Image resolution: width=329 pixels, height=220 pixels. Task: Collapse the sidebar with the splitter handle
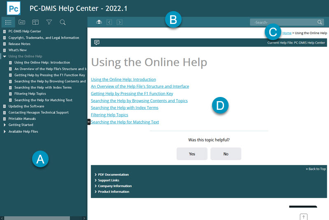coord(89,122)
